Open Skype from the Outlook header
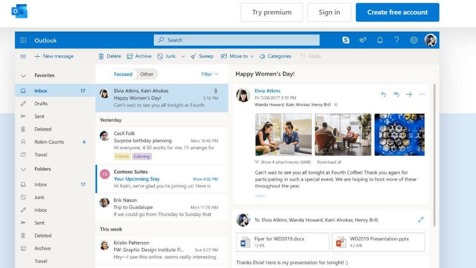 [x=345, y=40]
